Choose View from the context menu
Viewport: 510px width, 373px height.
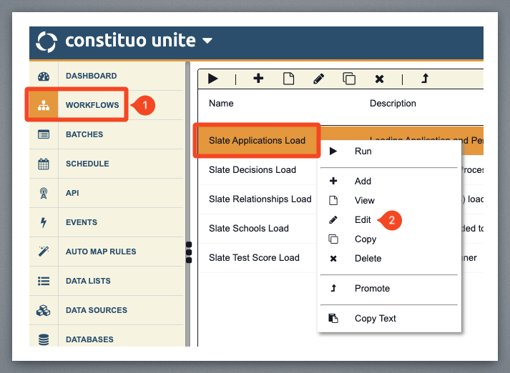pyautogui.click(x=389, y=201)
